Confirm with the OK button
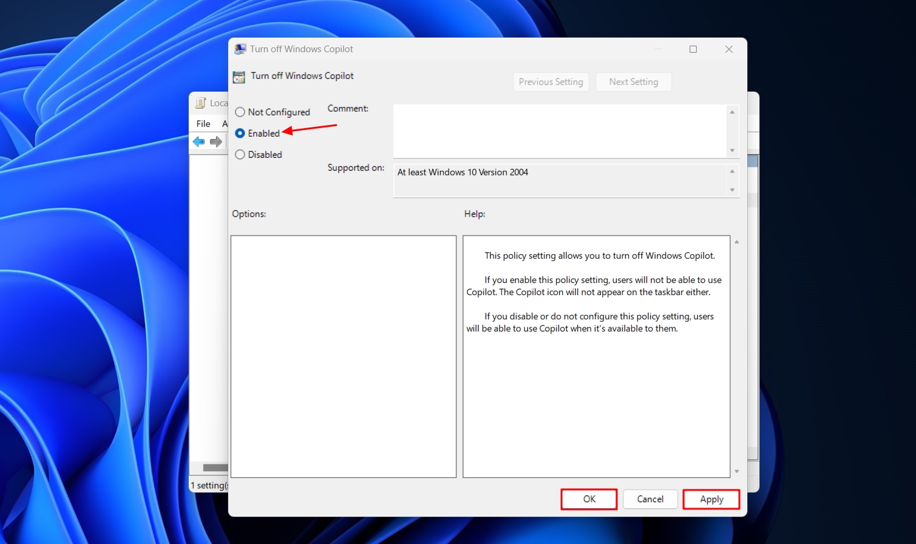916x544 pixels. tap(588, 498)
